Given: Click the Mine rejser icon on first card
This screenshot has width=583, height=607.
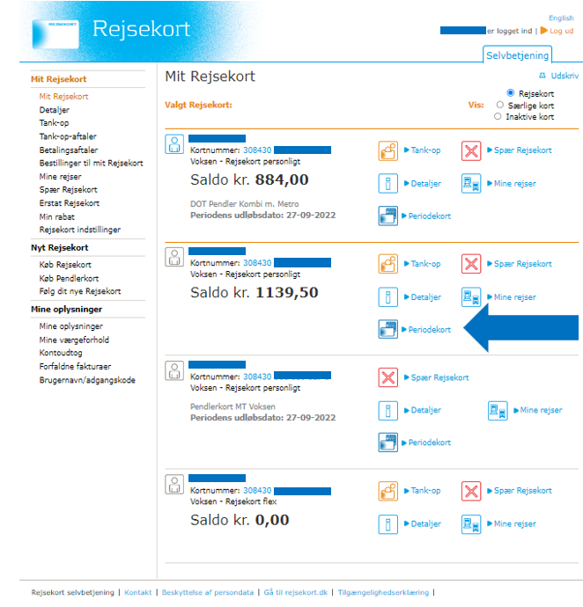Looking at the screenshot, I should pyautogui.click(x=471, y=184).
